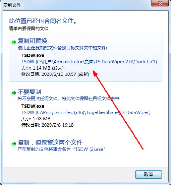Click the 取消 button
171x185 pixels.
coord(148,174)
